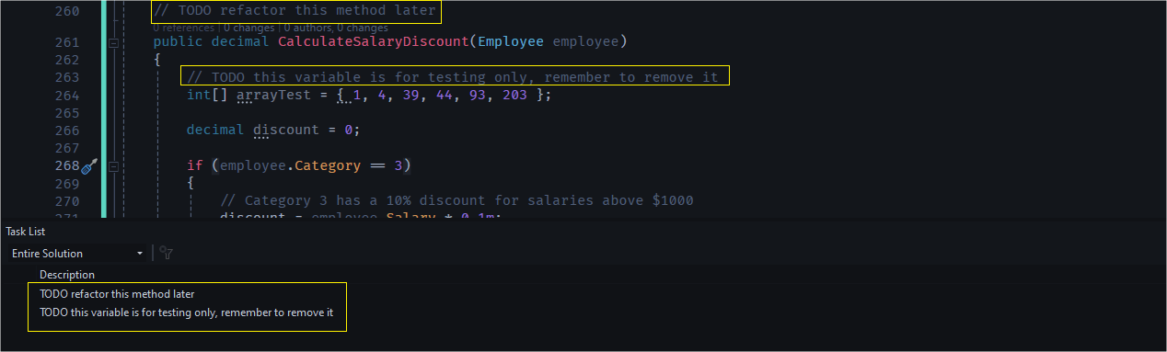Click line number 270
Image resolution: width=1167 pixels, height=352 pixels.
click(67, 200)
